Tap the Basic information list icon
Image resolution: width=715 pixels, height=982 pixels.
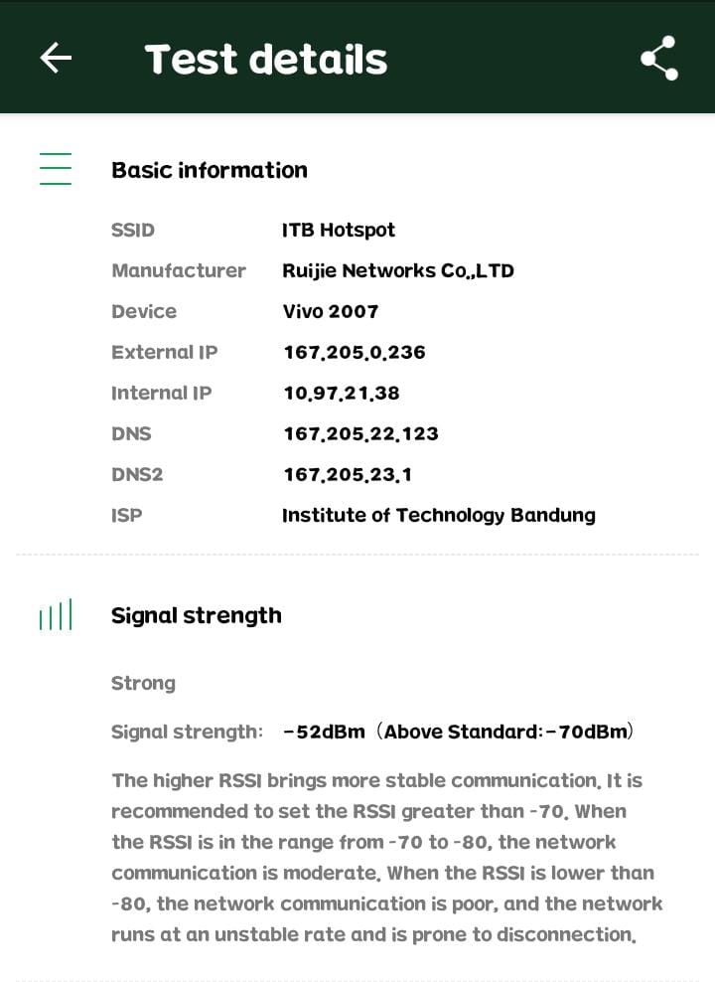(56, 169)
